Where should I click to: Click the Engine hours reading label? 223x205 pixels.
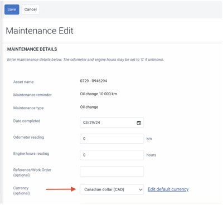(31, 154)
